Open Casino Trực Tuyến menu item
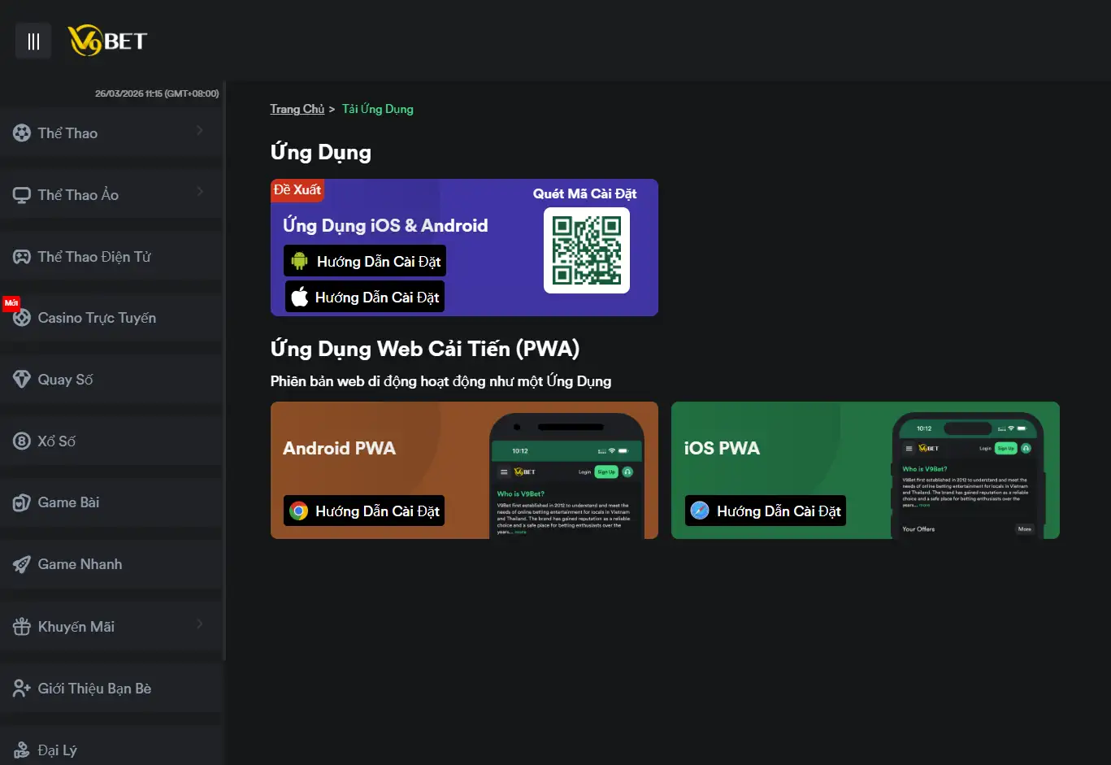Image resolution: width=1111 pixels, height=765 pixels. [x=97, y=318]
